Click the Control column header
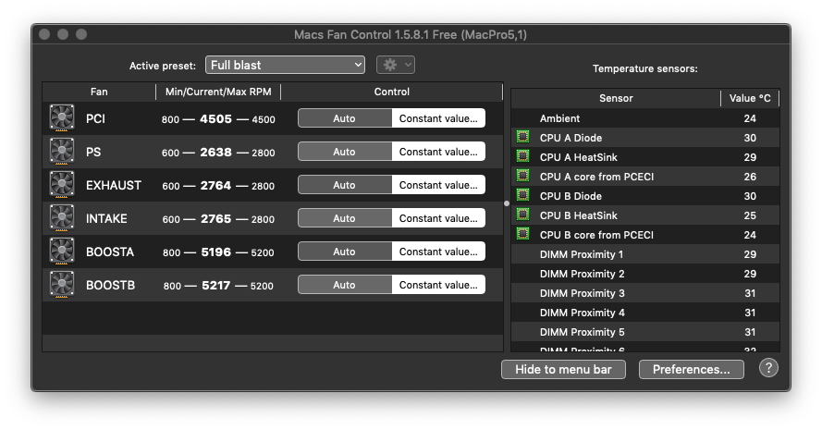822x430 pixels. [392, 92]
